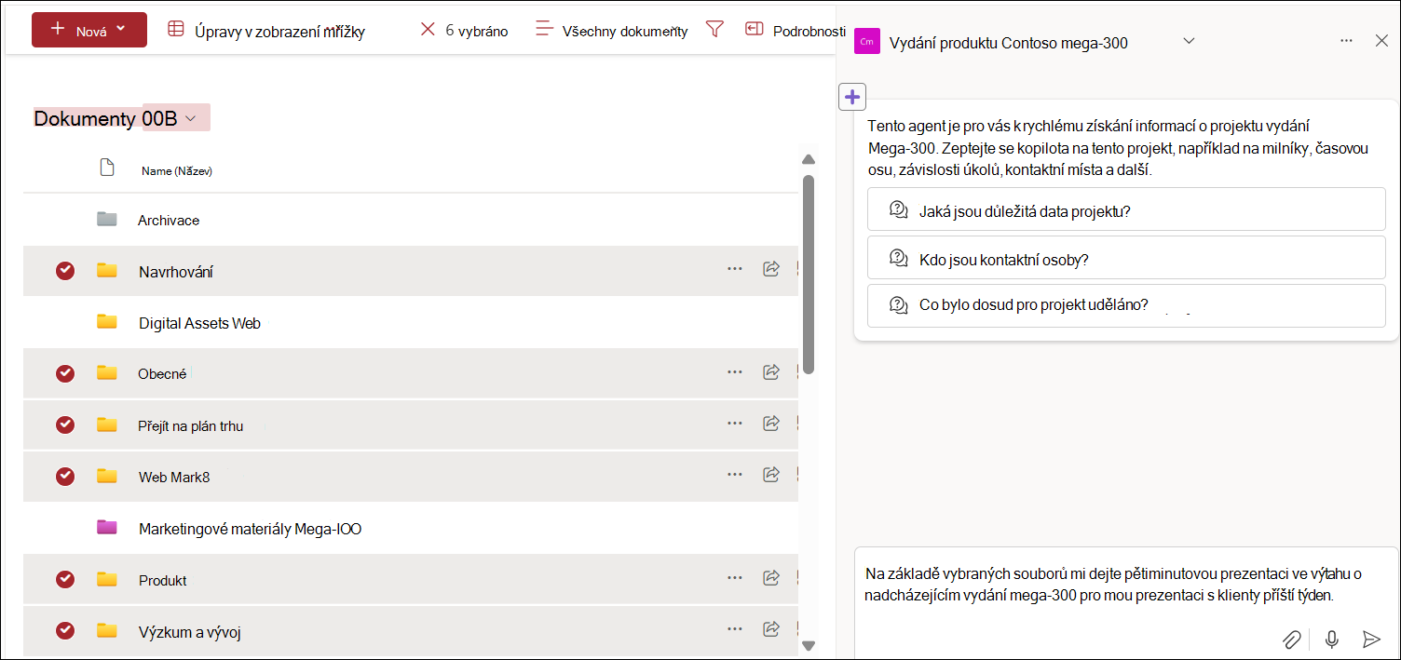Image resolution: width=1401 pixels, height=660 pixels.
Task: Open more actions for Navrhování
Action: tap(735, 268)
